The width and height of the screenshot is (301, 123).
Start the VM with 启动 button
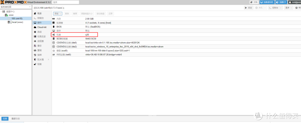click(x=249, y=8)
